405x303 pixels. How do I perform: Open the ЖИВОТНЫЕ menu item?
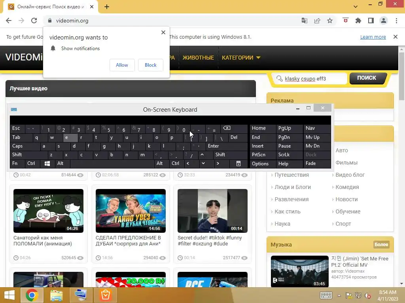pos(198,58)
